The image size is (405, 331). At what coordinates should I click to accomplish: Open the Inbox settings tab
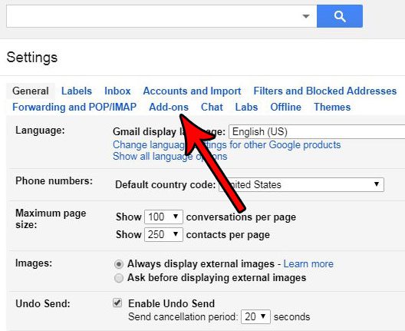(117, 91)
